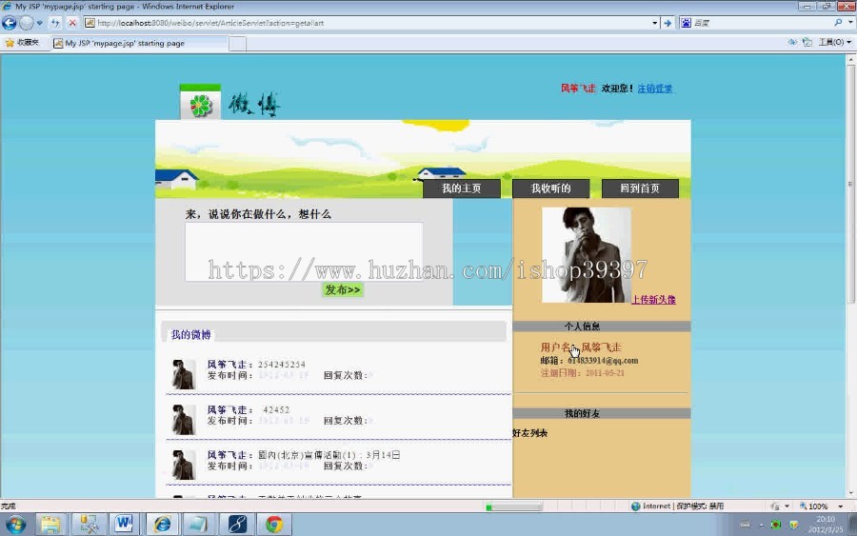This screenshot has height=536, width=857.
Task: Click the green 发布>> publish button
Action: tap(343, 289)
